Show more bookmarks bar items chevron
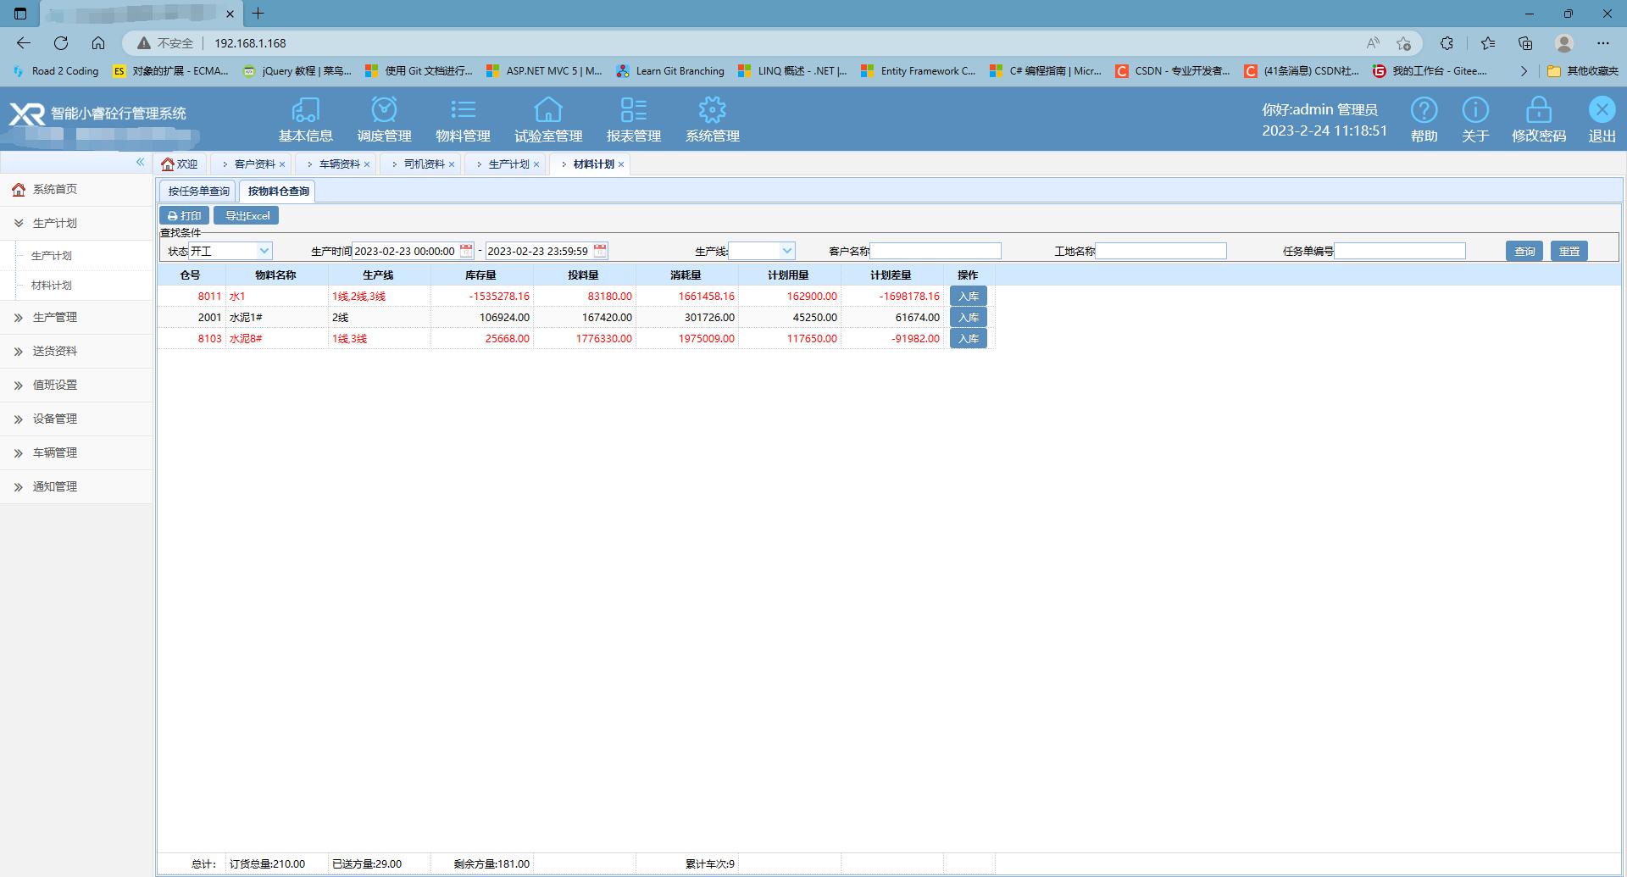This screenshot has width=1627, height=877. (1524, 71)
